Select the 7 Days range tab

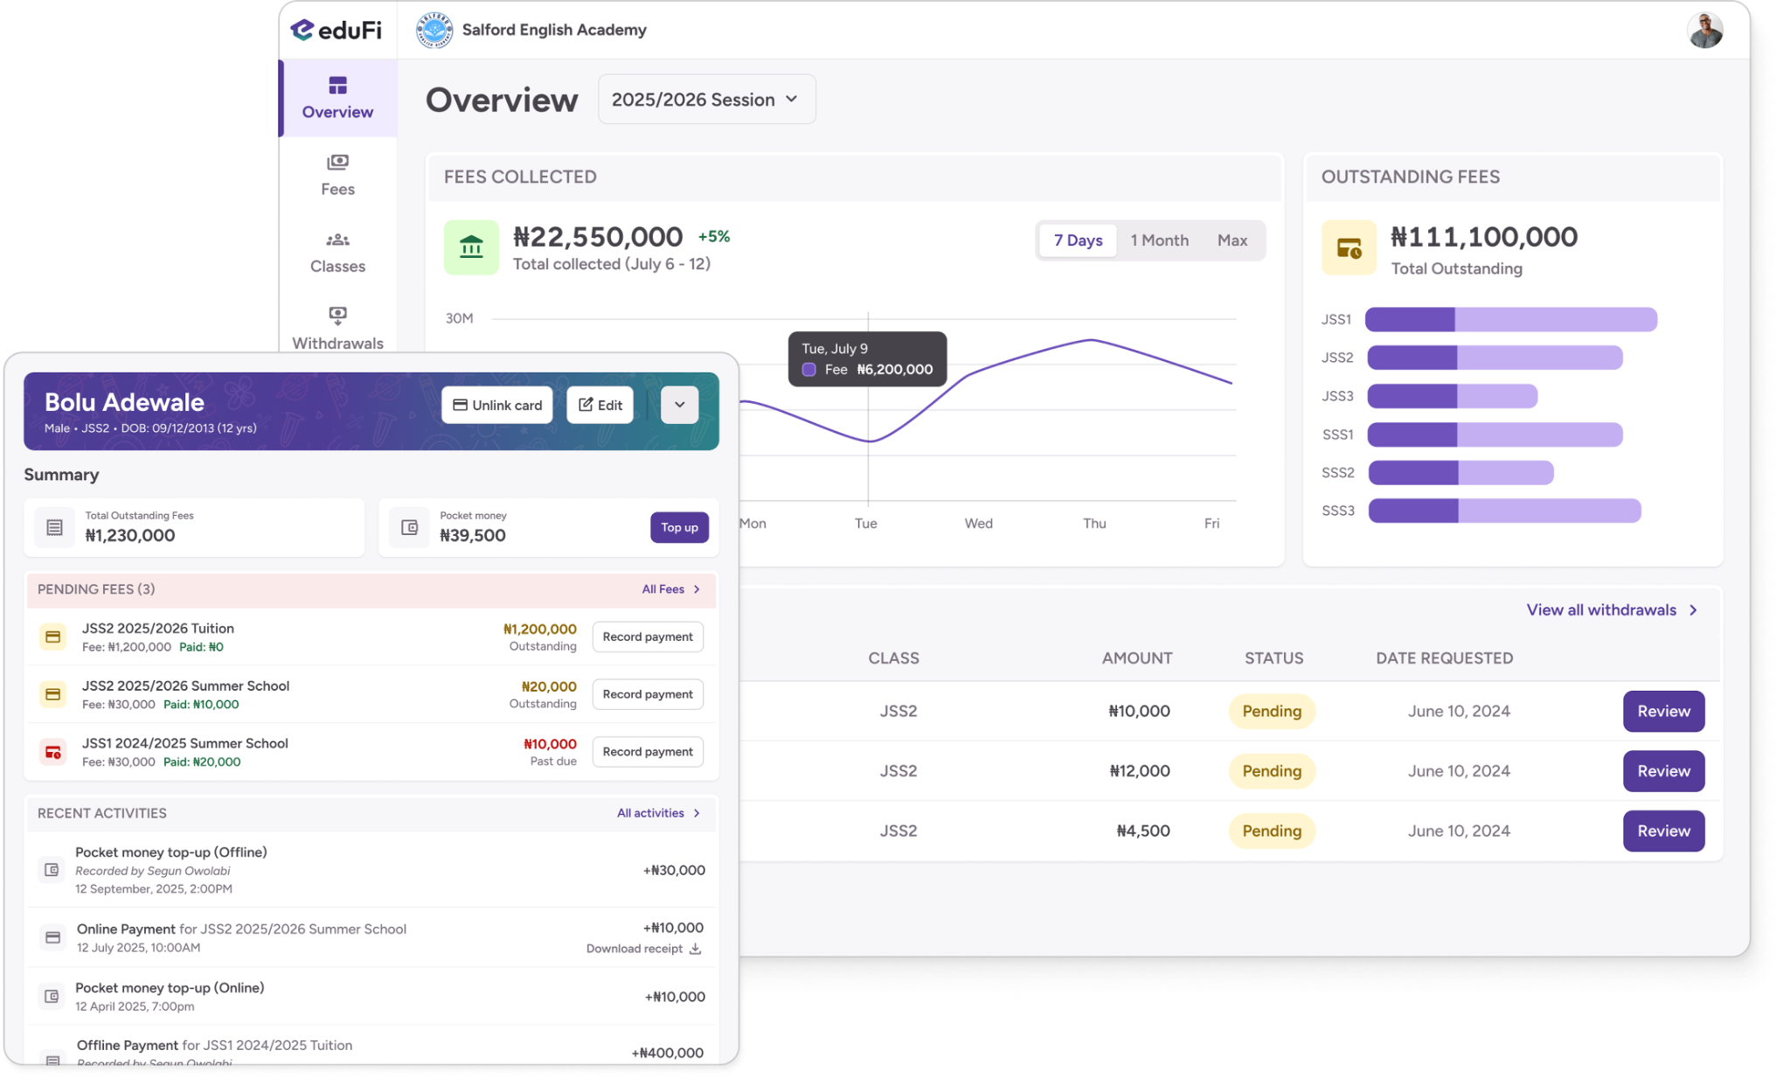pyautogui.click(x=1078, y=240)
